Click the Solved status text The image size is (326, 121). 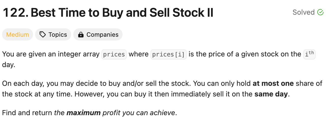[304, 12]
